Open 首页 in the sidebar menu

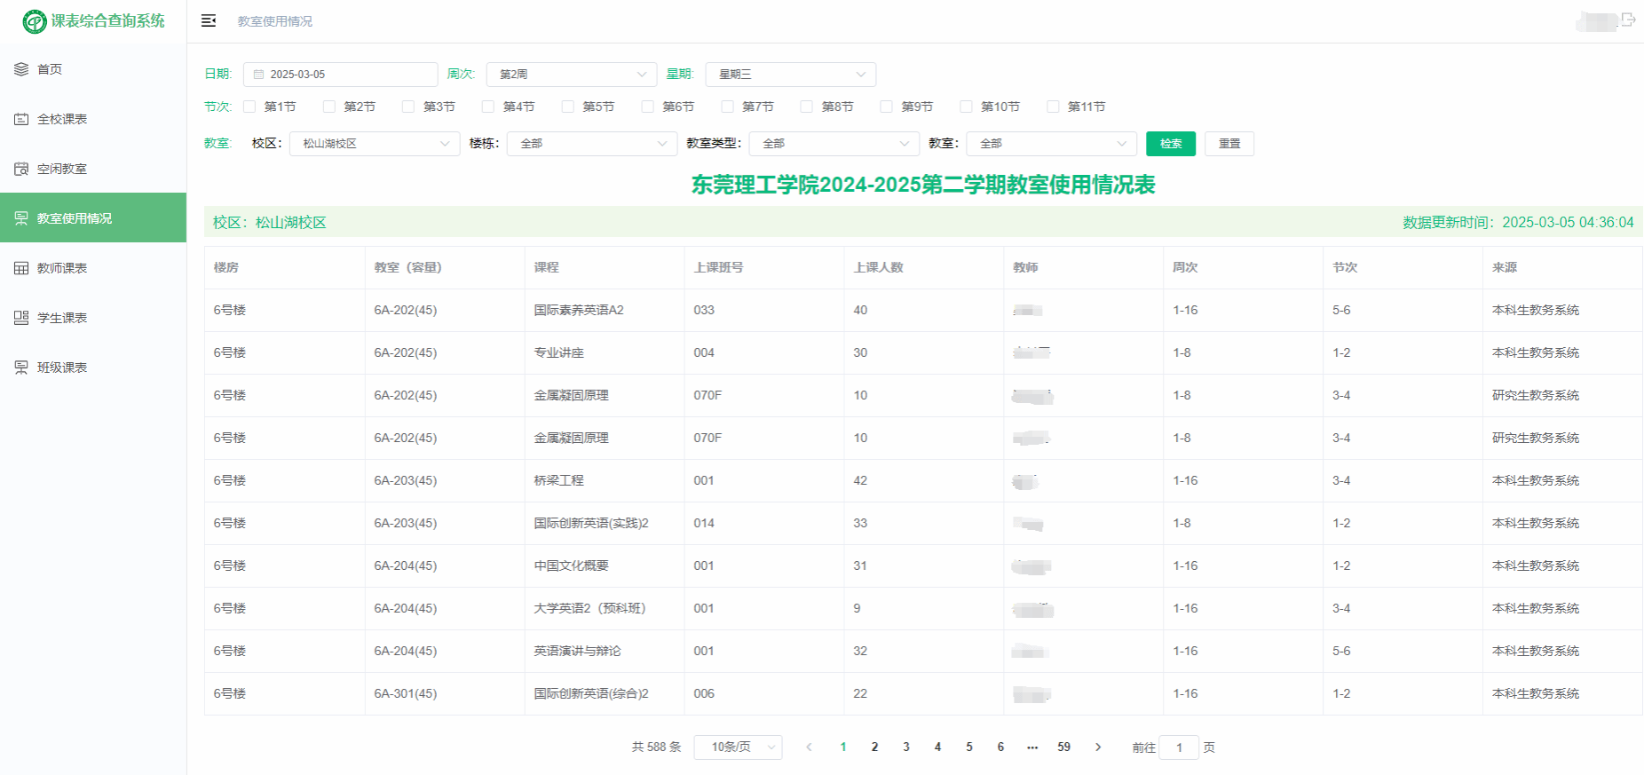click(93, 69)
